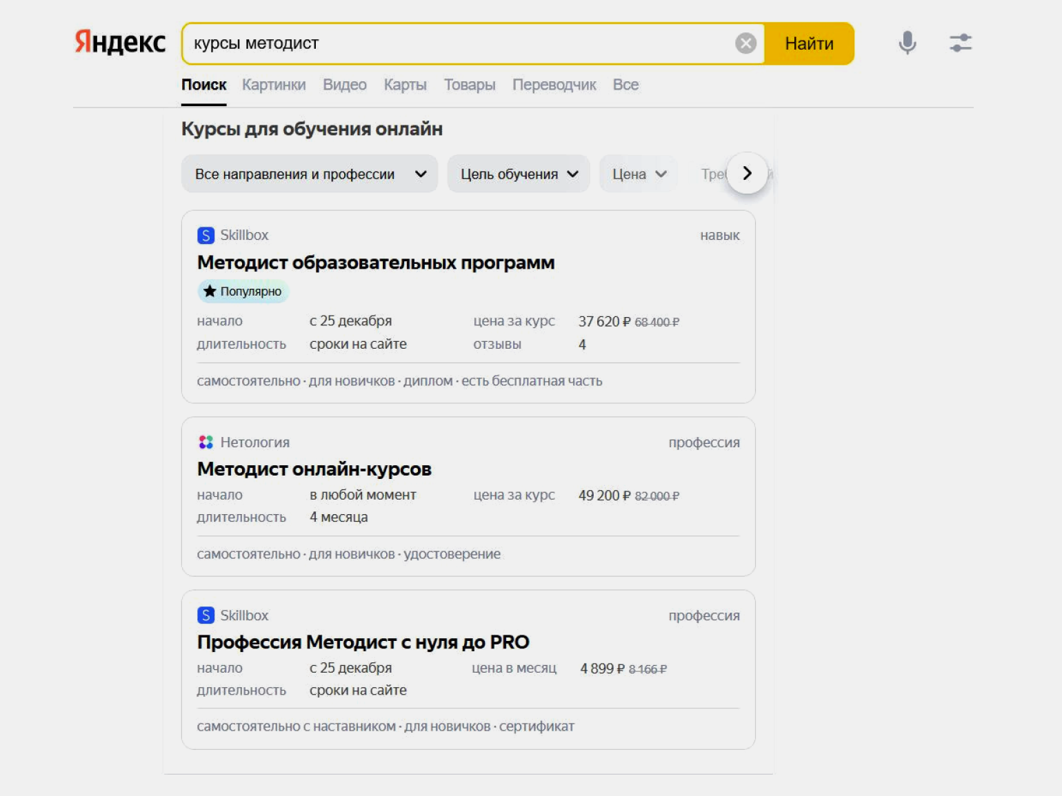The image size is (1062, 796).
Task: Click самостоятельно с наставником tags line
Action: [385, 726]
